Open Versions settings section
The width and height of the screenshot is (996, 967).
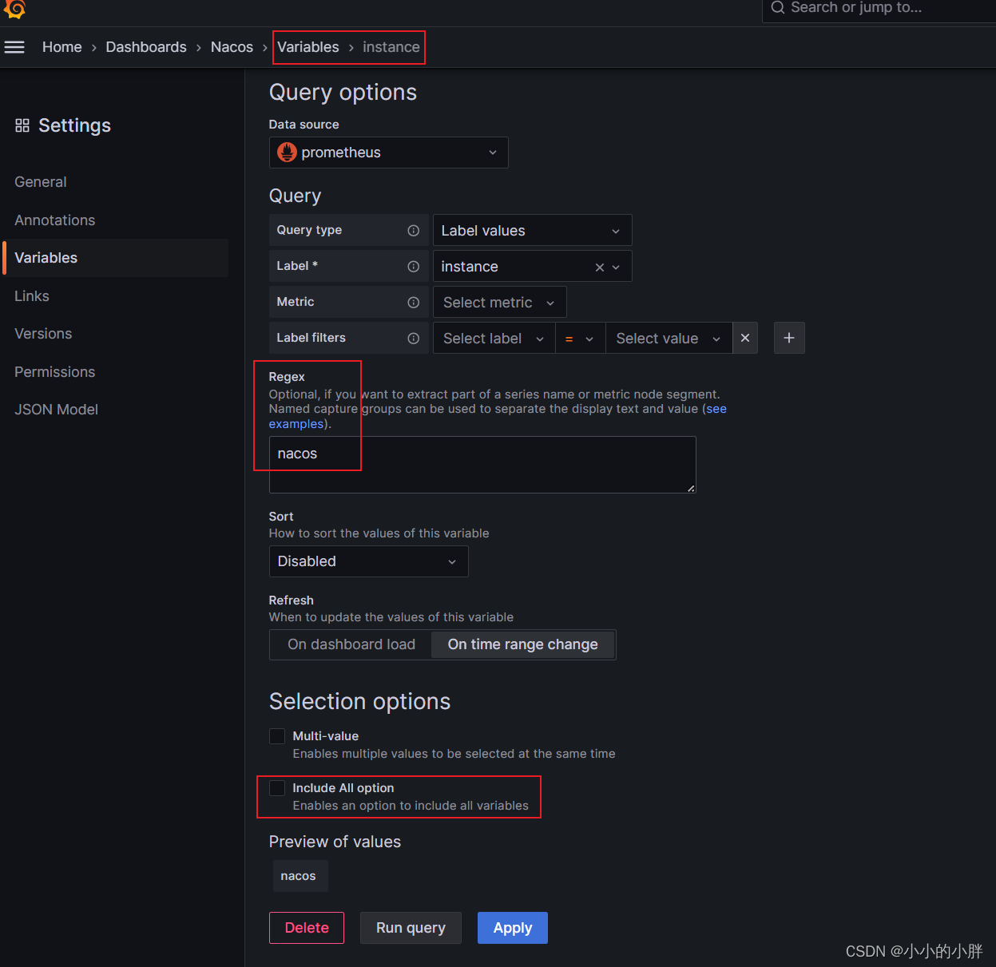coord(43,334)
